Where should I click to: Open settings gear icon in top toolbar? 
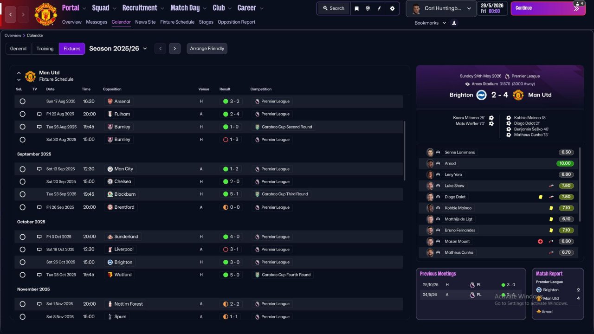tap(392, 8)
